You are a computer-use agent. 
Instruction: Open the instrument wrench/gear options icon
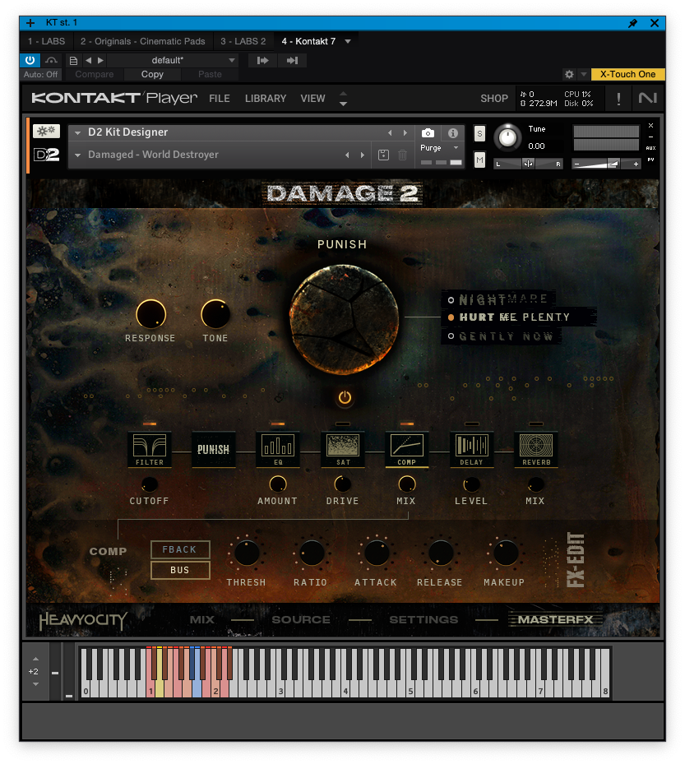[x=46, y=131]
